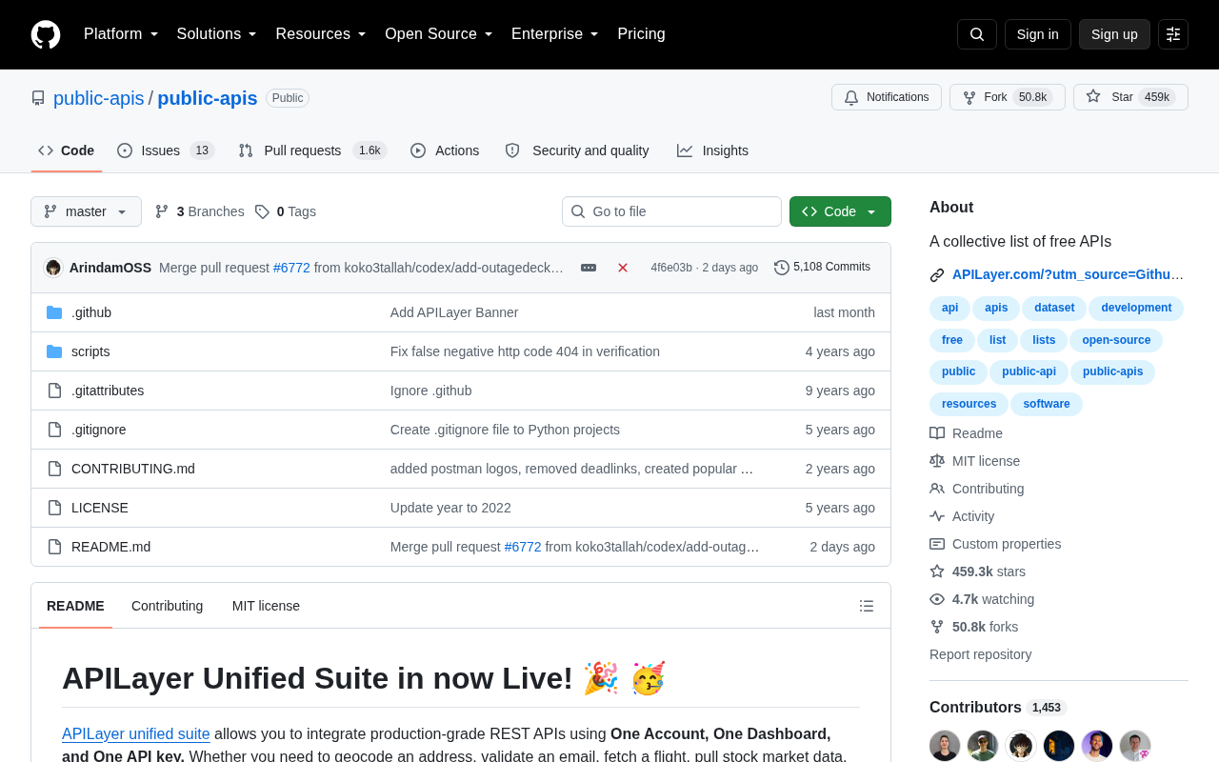Viewport: 1219px width, 762px height.
Task: Open the README.md file row
Action: pos(461,547)
